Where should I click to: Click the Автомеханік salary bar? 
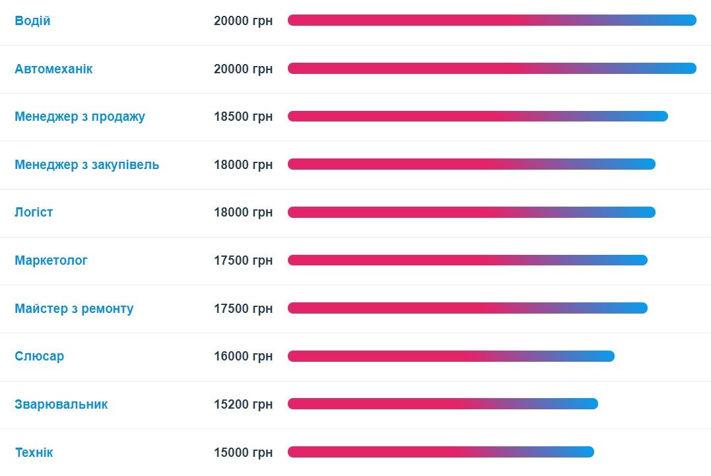[492, 69]
